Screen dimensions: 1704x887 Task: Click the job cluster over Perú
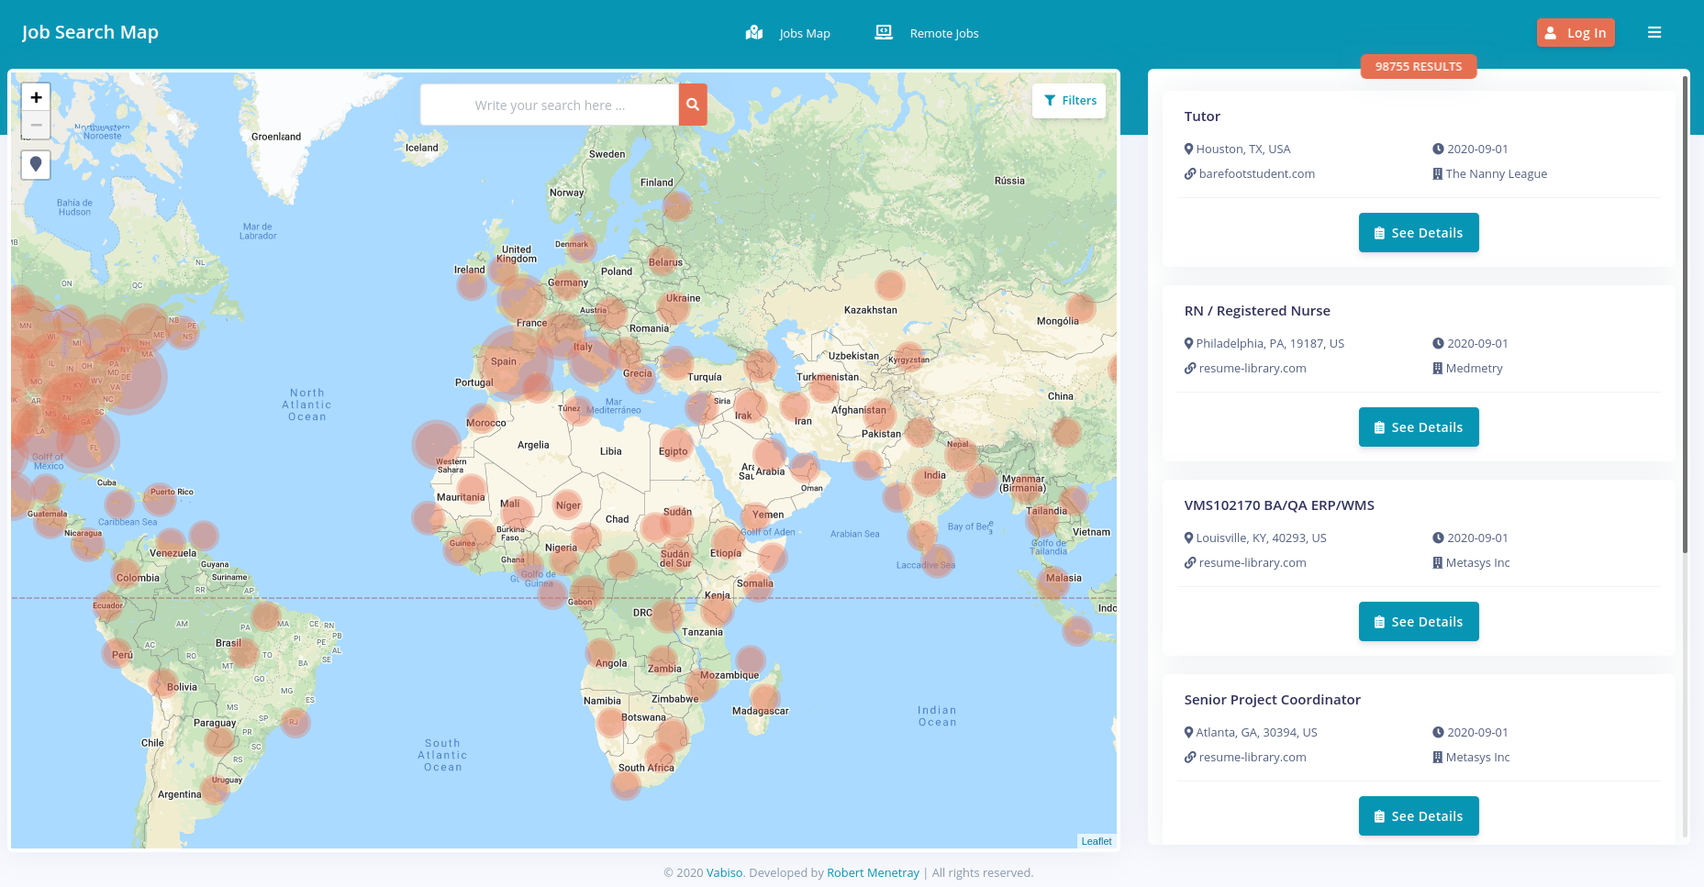pyautogui.click(x=117, y=652)
